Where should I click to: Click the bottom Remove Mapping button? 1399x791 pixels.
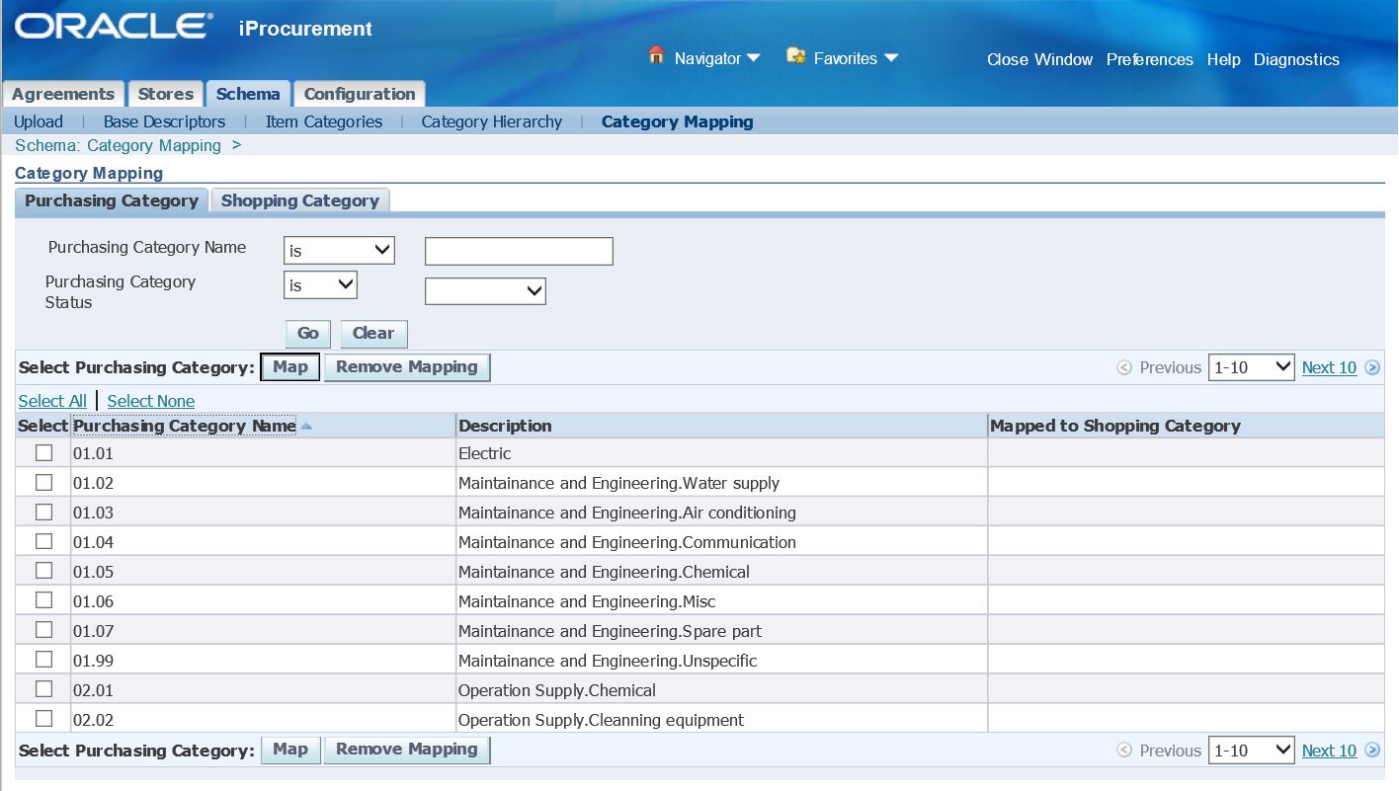pyautogui.click(x=407, y=750)
